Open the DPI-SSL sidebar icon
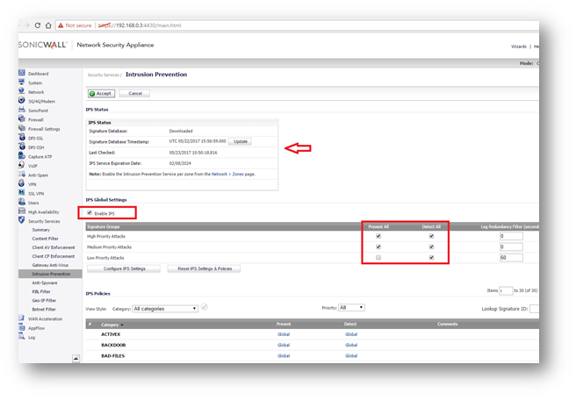Viewport: 576px width, 400px height. pos(22,137)
